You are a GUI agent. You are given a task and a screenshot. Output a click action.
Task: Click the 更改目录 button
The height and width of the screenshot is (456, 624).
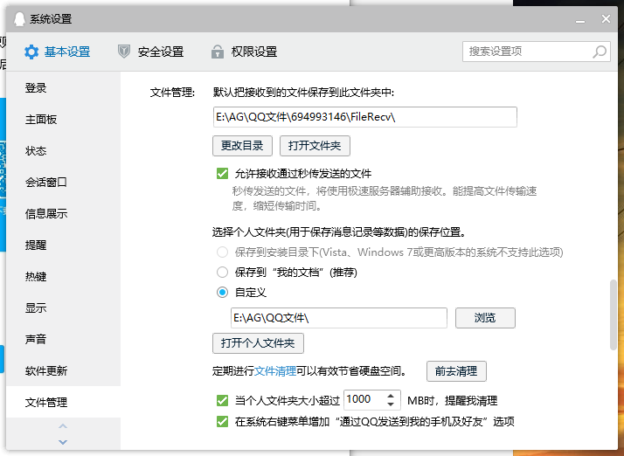242,146
